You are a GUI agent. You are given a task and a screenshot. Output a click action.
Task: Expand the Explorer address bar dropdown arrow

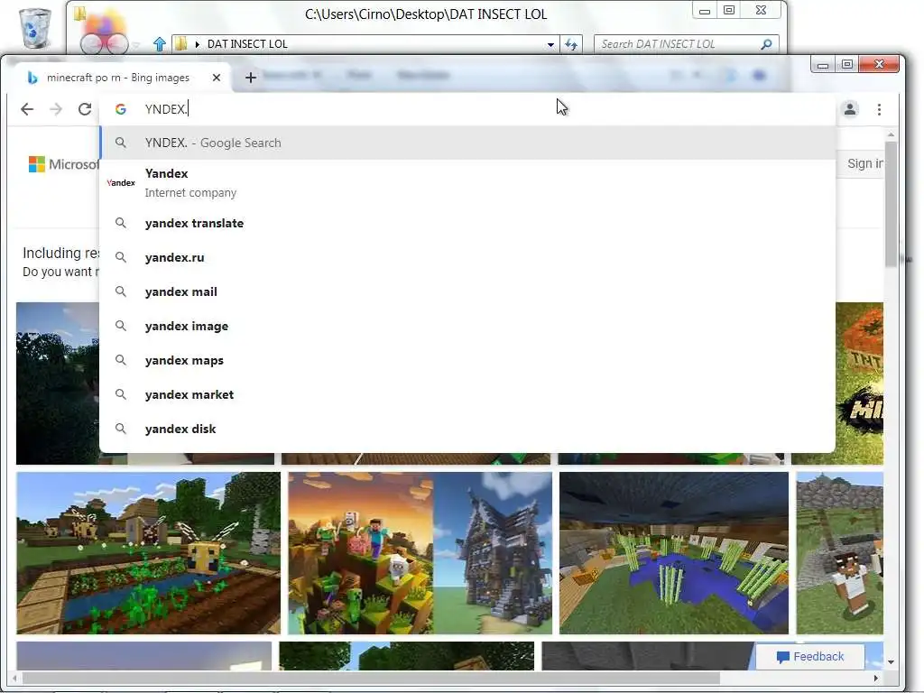pos(550,45)
